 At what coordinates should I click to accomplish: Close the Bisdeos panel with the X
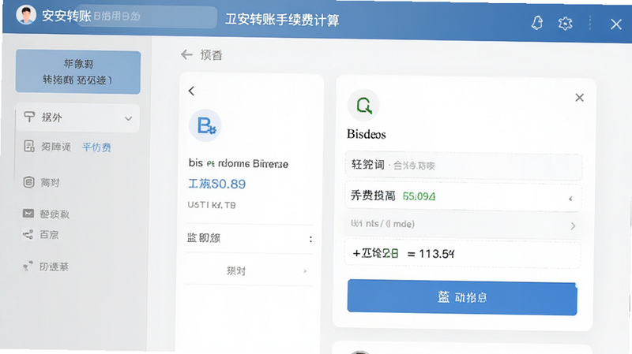(x=580, y=97)
